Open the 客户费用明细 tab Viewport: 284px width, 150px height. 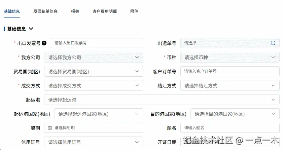click(x=105, y=11)
